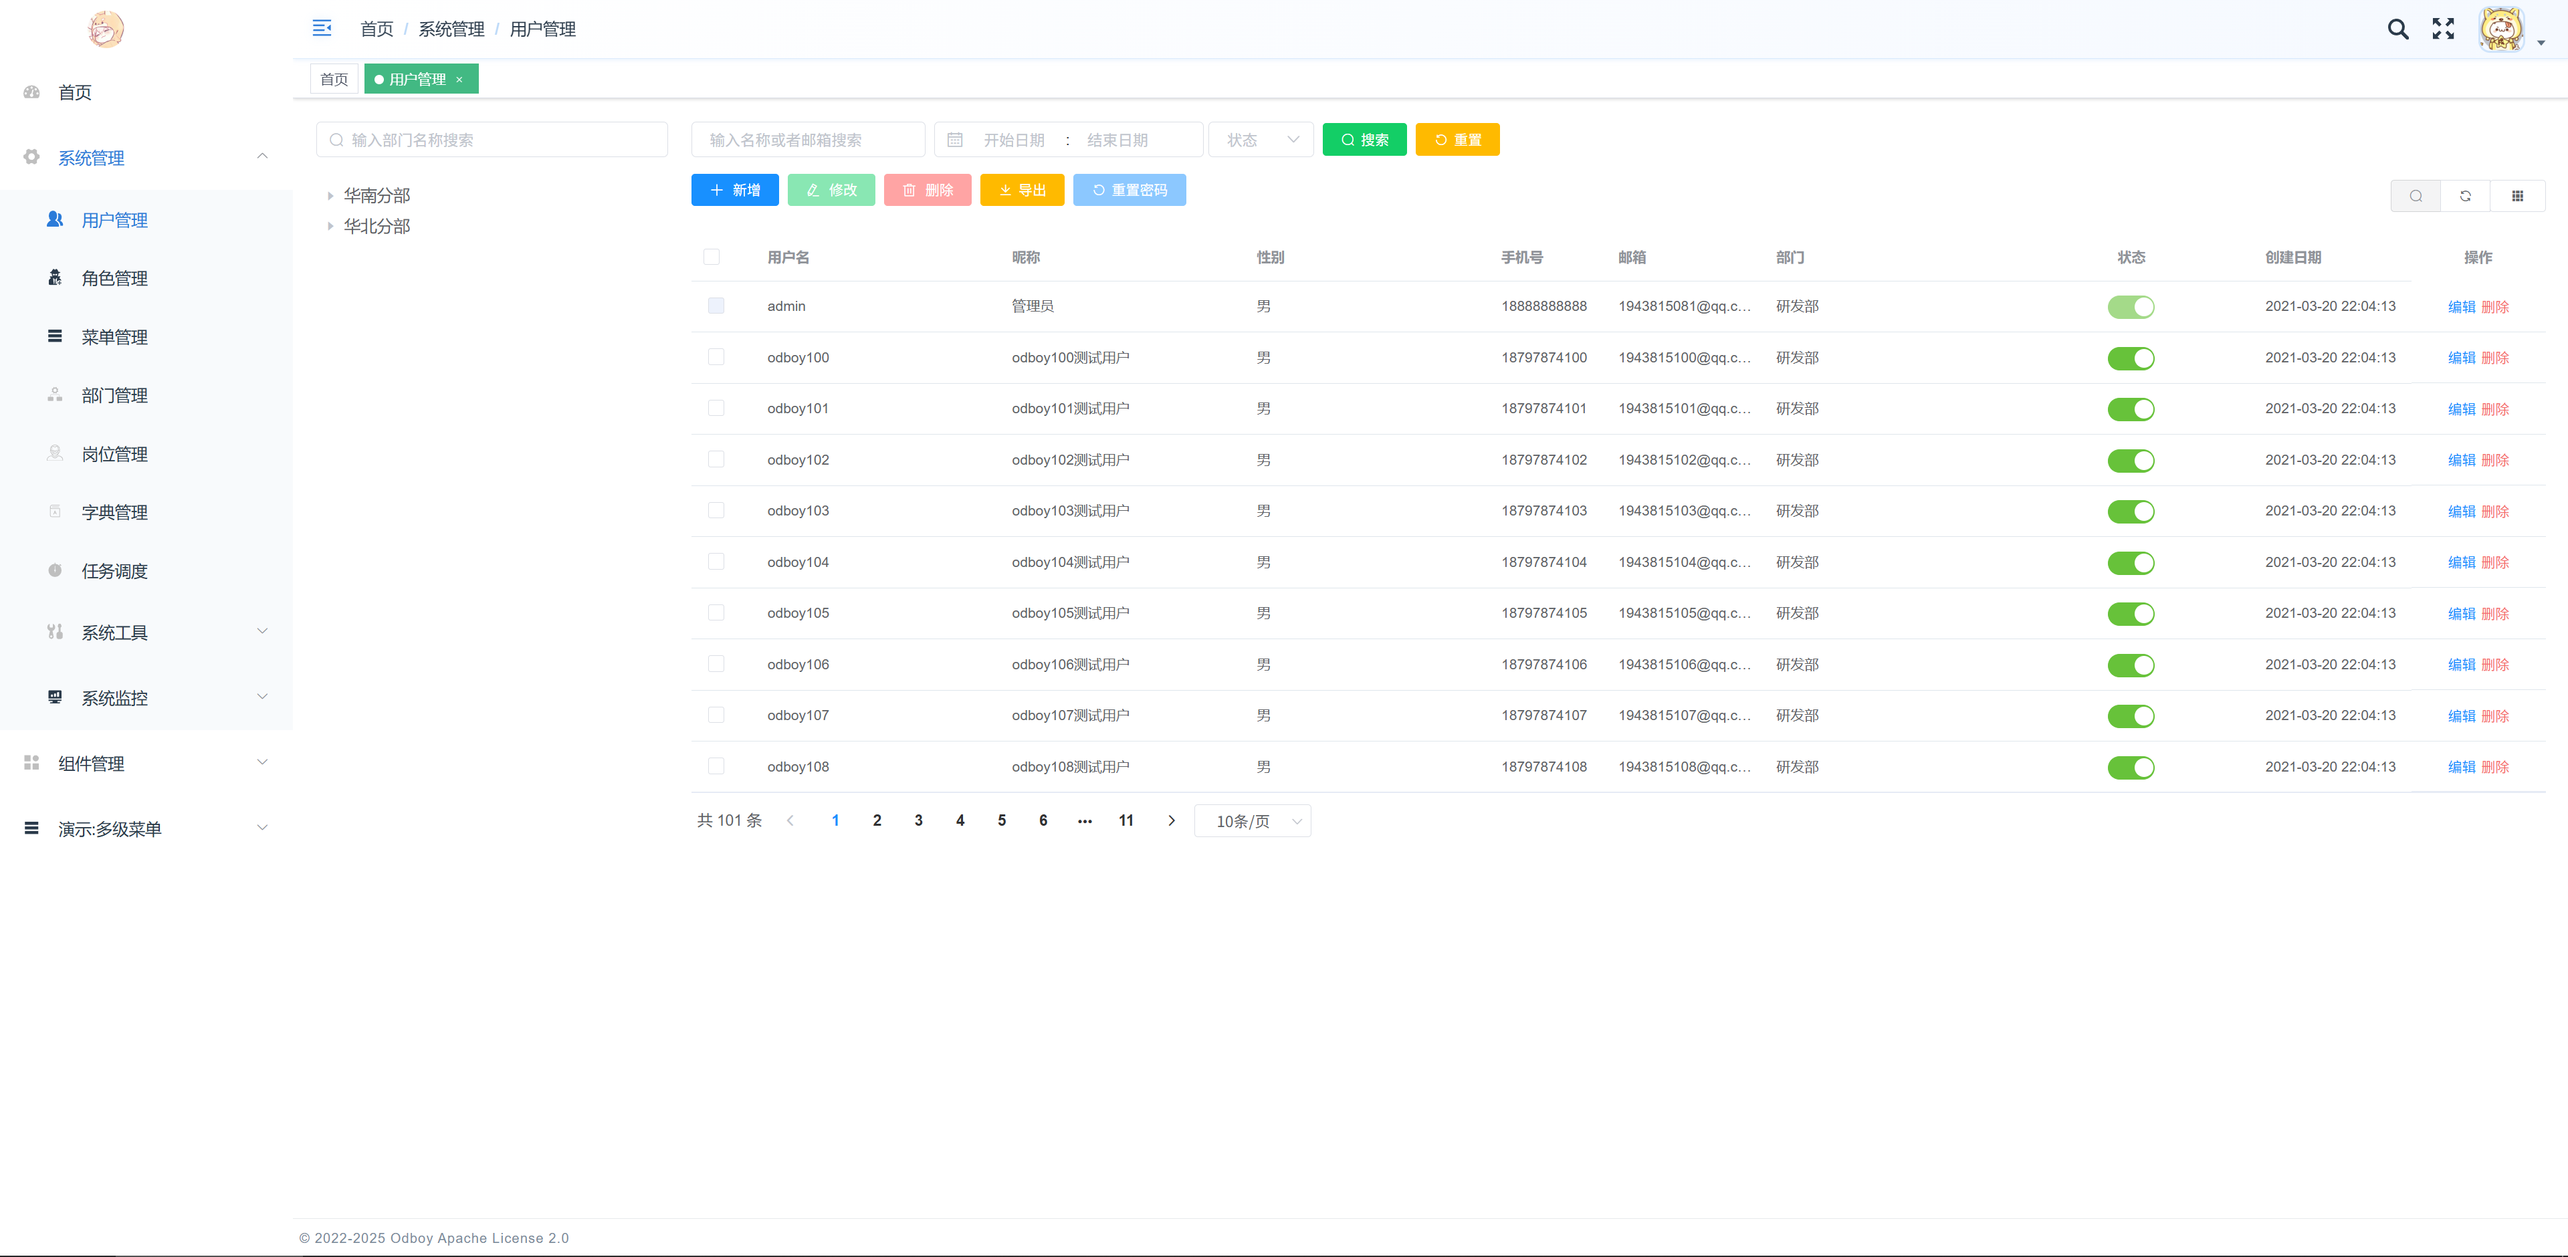Open the header search magnifier icon
The height and width of the screenshot is (1257, 2568).
coord(2397,29)
